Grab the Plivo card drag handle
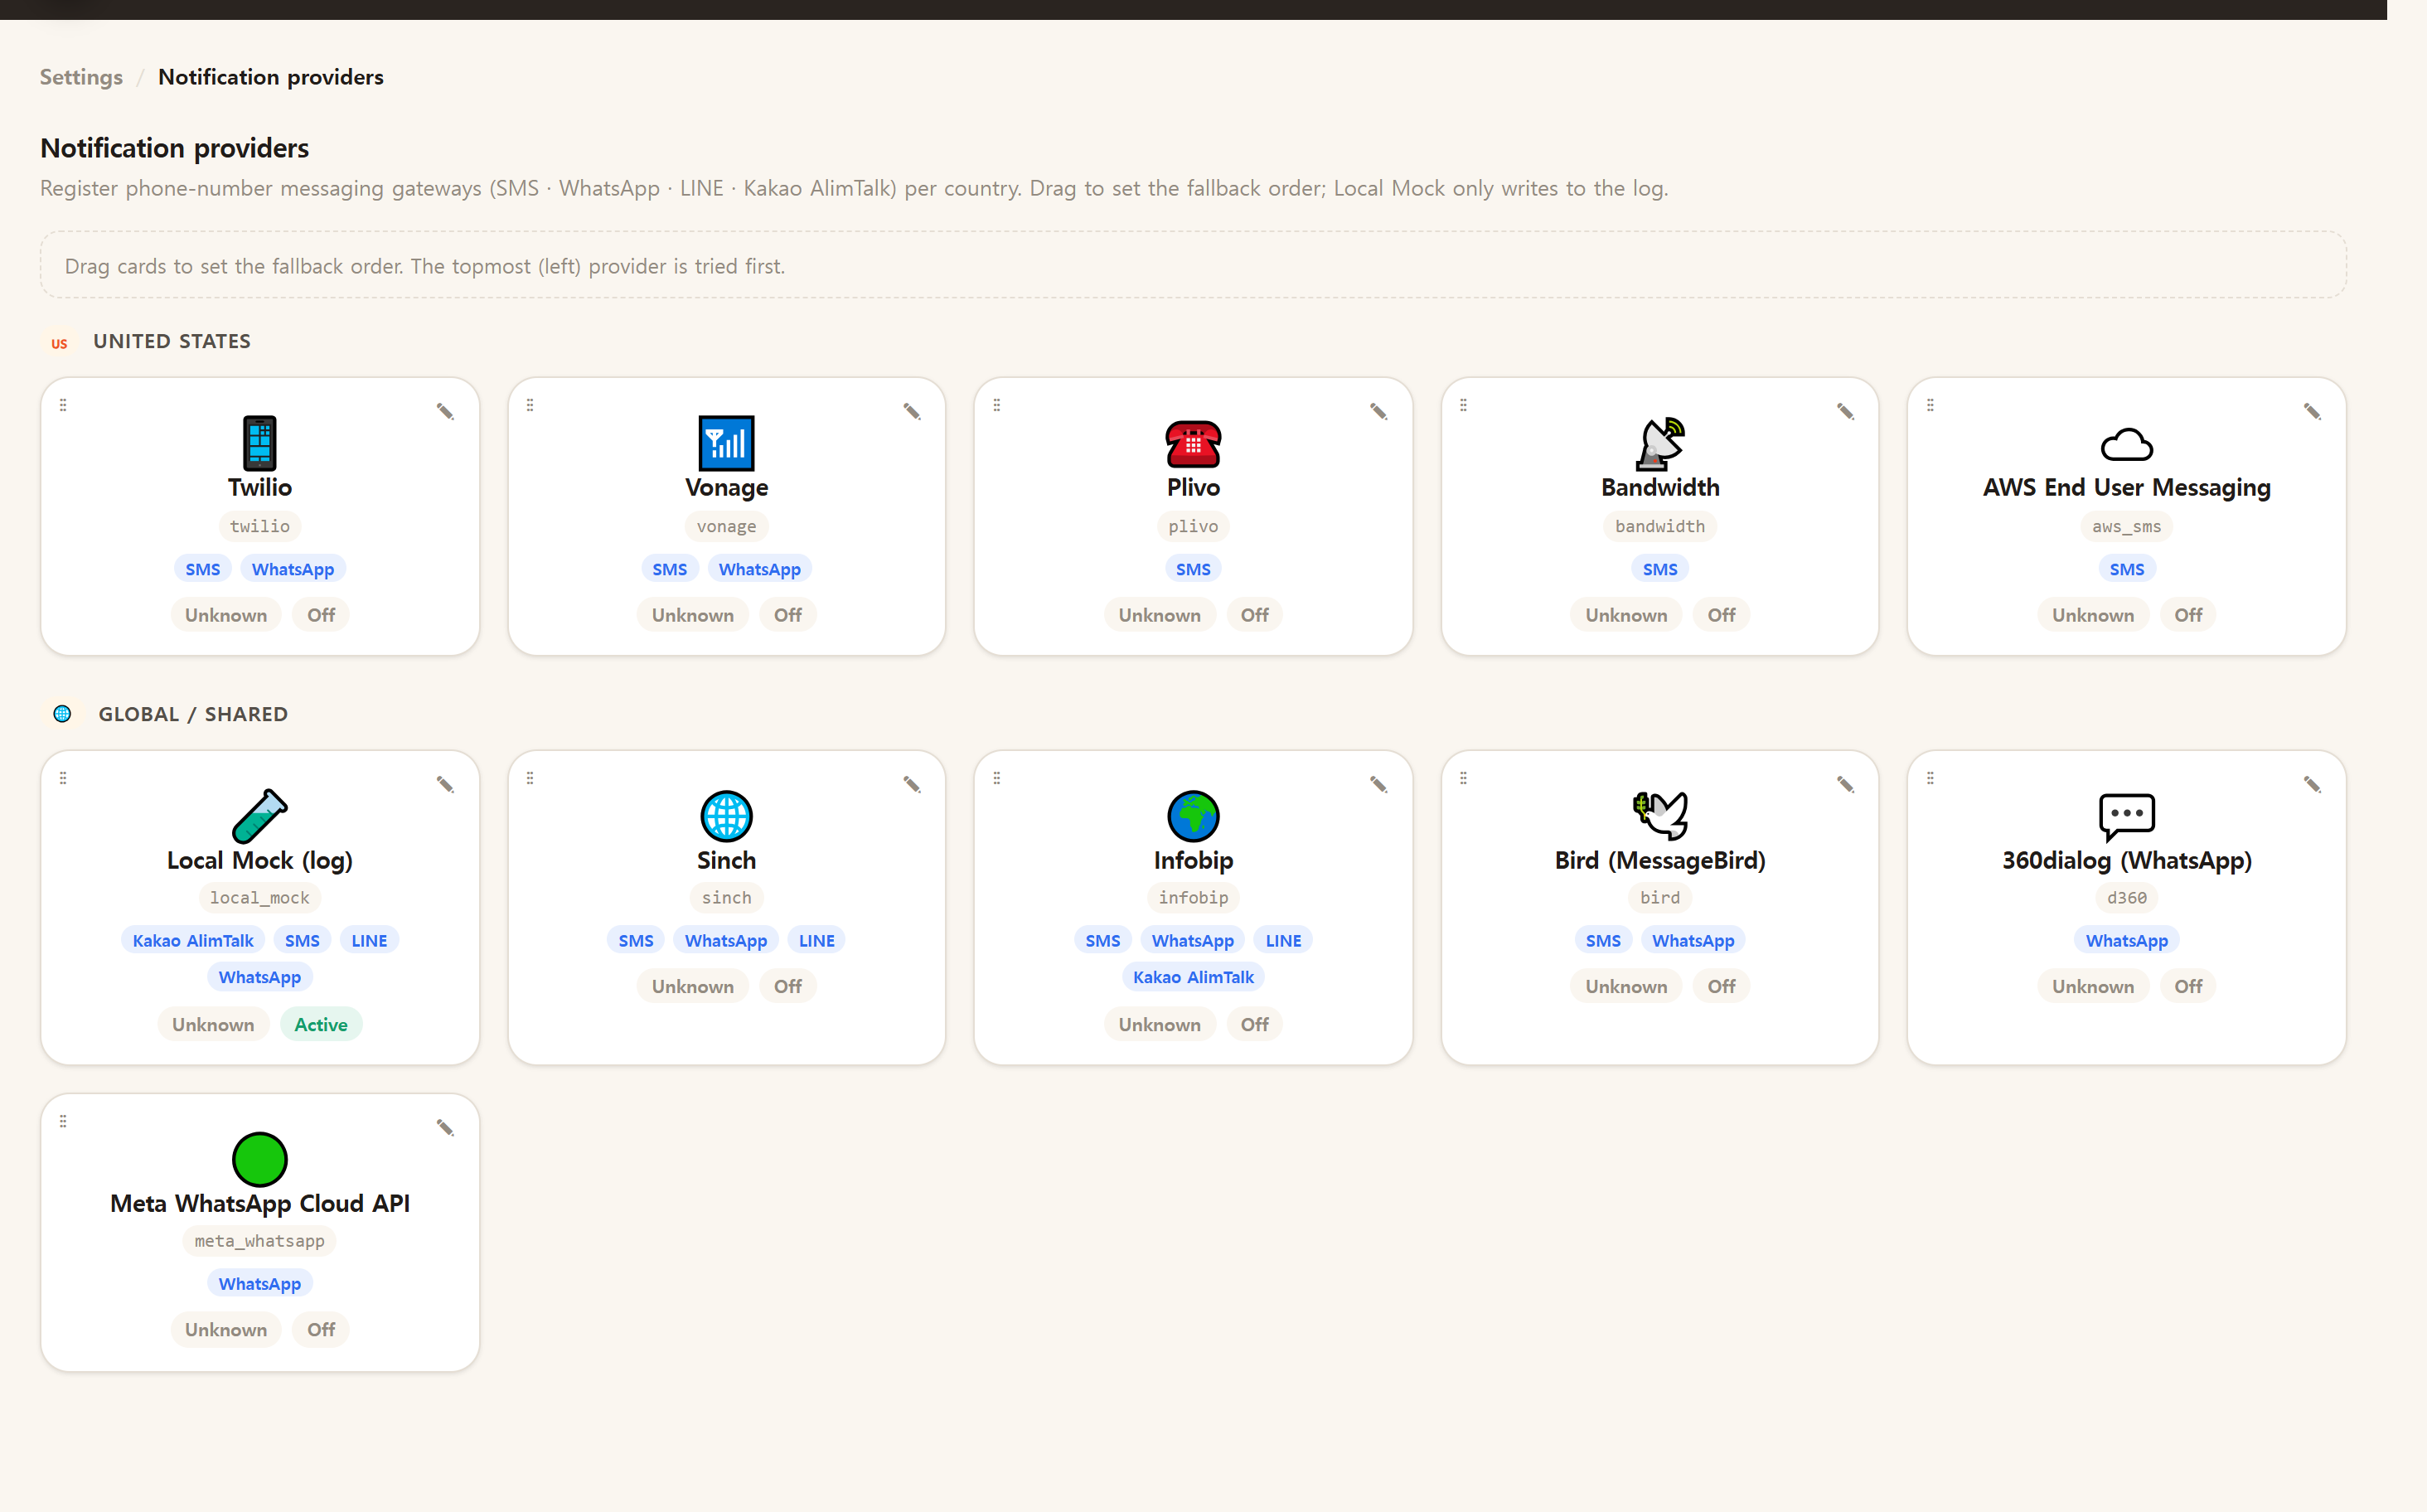The image size is (2427, 1512). point(997,405)
